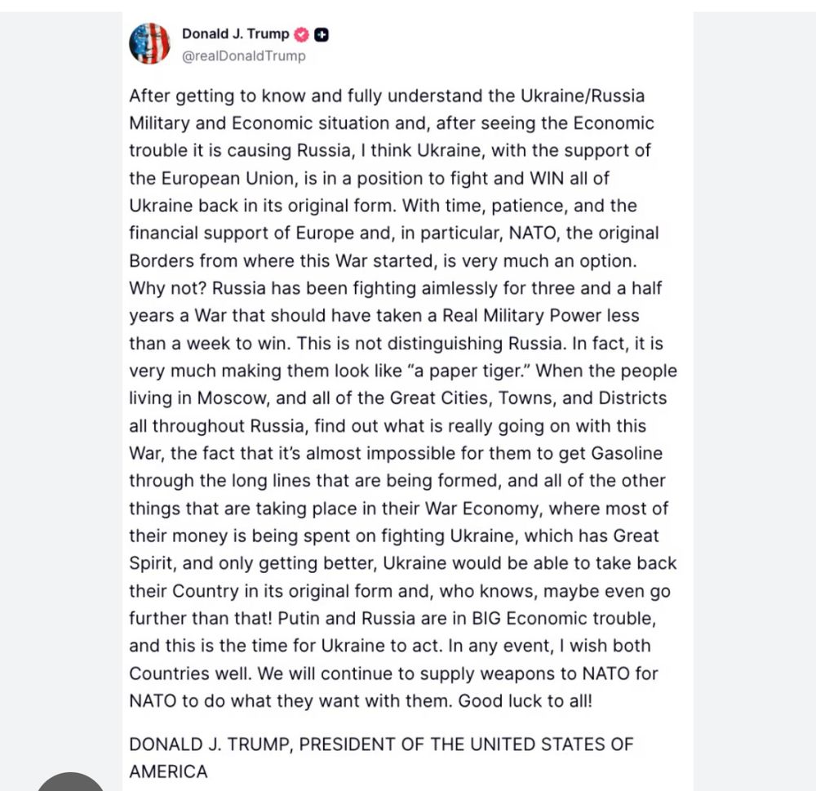816x791 pixels.
Task: Click the word Gasoline in the post
Action: (x=627, y=453)
